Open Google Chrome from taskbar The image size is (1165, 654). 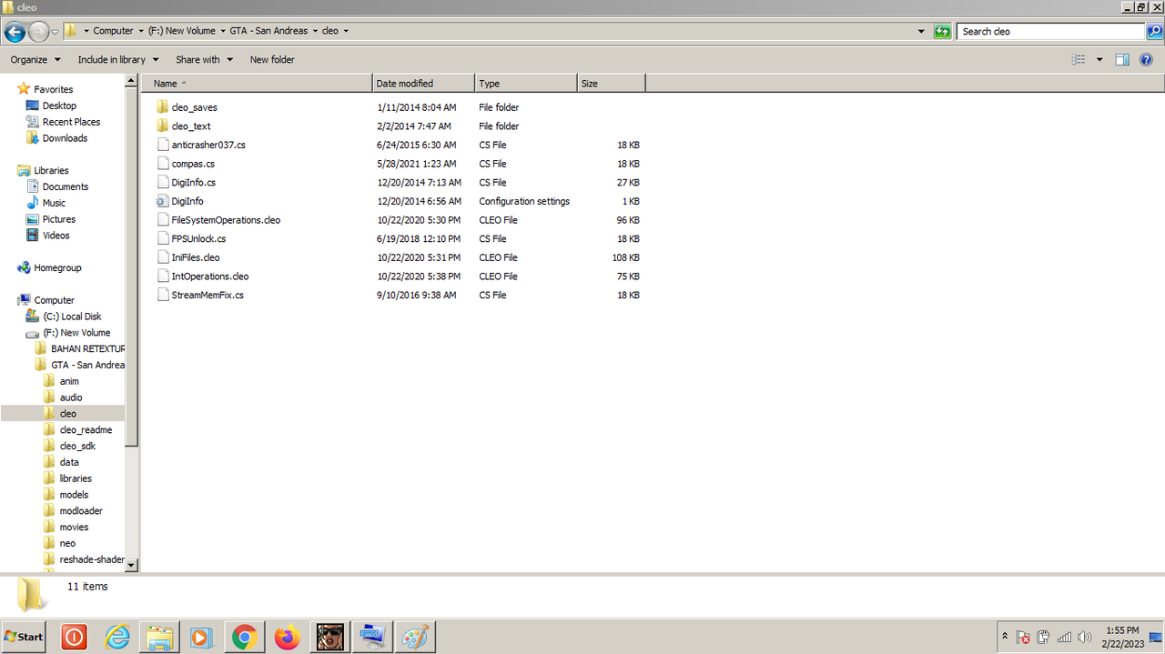(243, 638)
